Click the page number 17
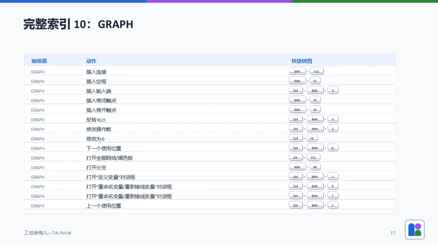This screenshot has width=438, height=246. click(x=393, y=233)
